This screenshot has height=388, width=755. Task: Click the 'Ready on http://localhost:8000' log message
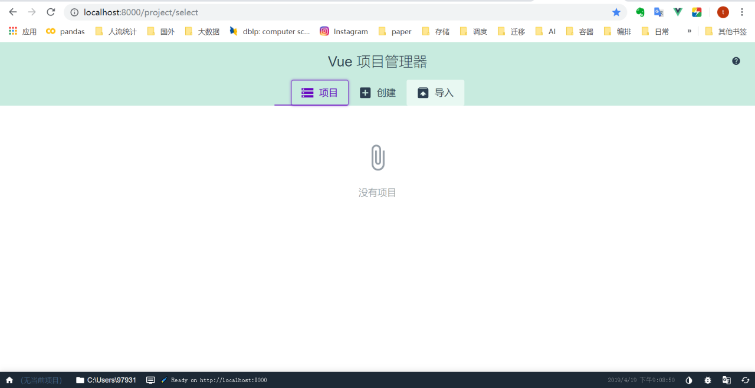click(219, 380)
